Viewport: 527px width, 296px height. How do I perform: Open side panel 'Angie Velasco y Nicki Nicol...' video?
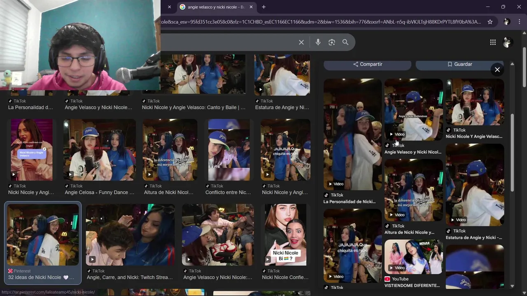coord(413,109)
